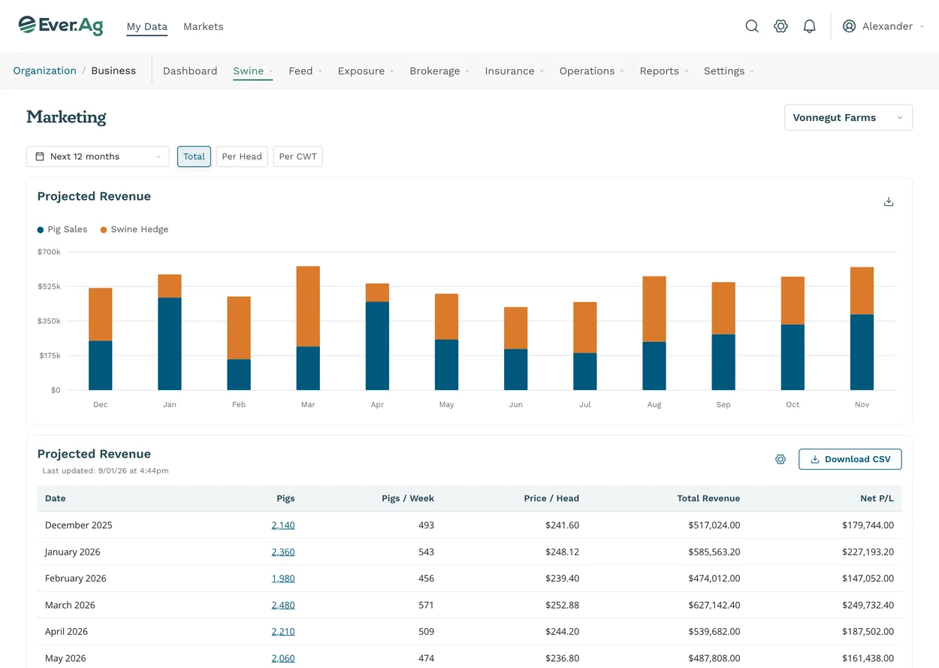Go to My Data tab

tap(146, 26)
